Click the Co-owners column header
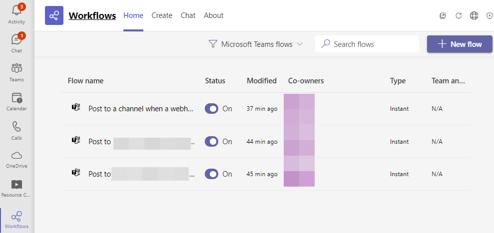Screen dimensions: 494x233 [306, 81]
